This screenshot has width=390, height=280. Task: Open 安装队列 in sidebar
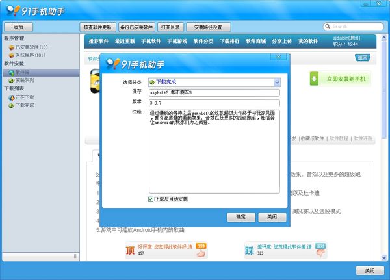pos(25,80)
